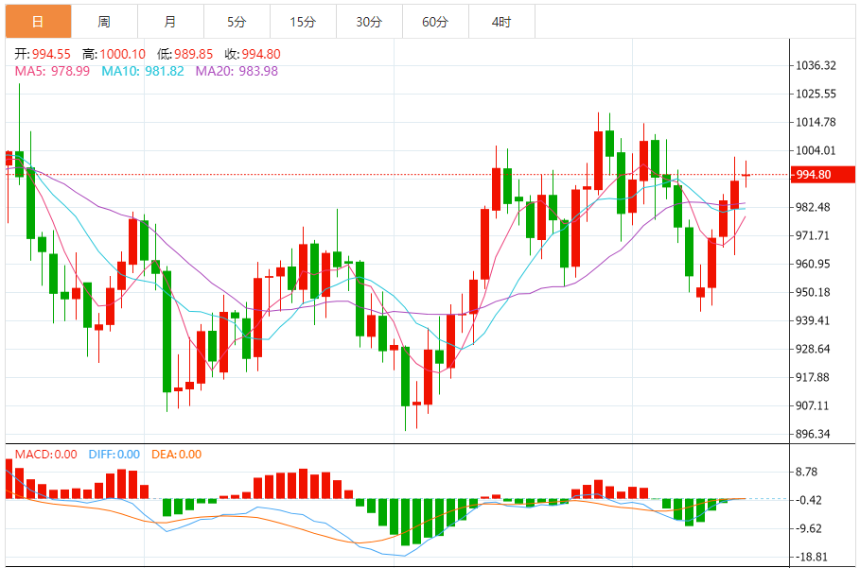Click the 939.41 price axis label
860x568 pixels.
click(813, 320)
